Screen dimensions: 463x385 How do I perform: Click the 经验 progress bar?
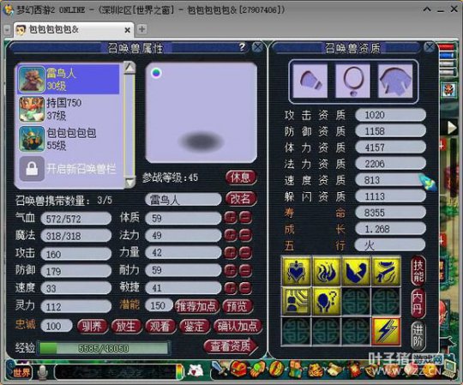pos(104,348)
